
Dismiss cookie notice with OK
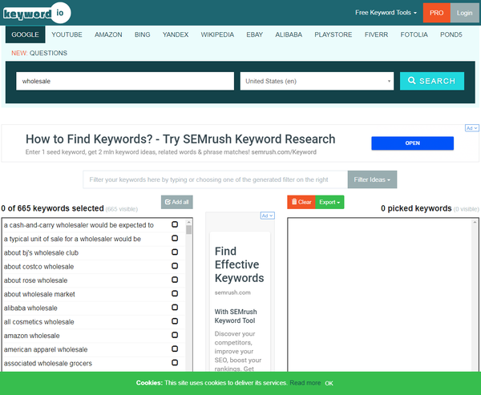pos(329,383)
